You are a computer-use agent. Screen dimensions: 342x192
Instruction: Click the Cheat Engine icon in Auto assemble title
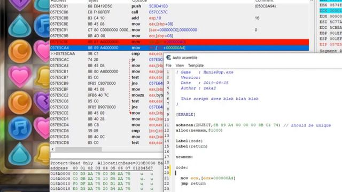(168, 58)
